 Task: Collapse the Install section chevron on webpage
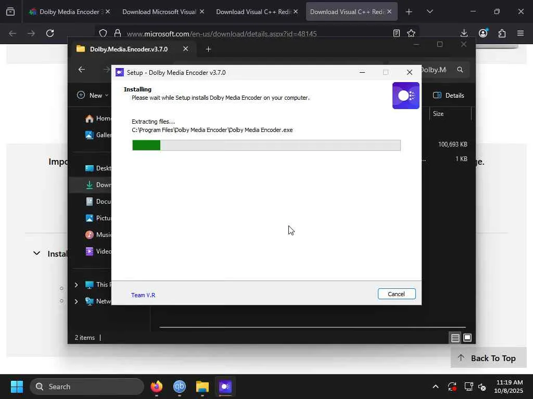tap(37, 254)
